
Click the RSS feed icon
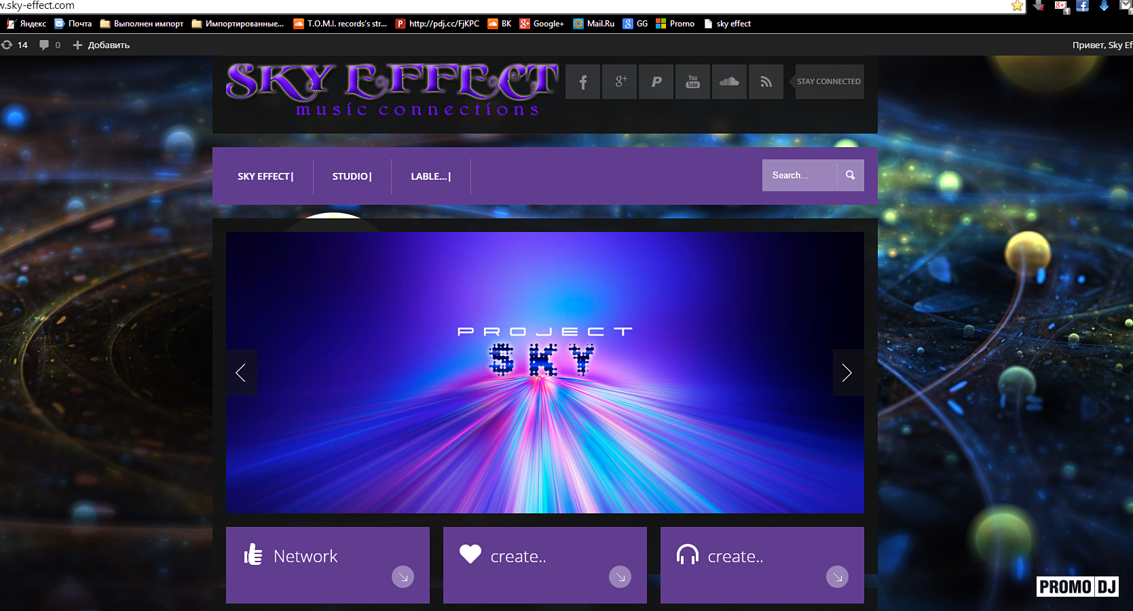click(x=766, y=82)
